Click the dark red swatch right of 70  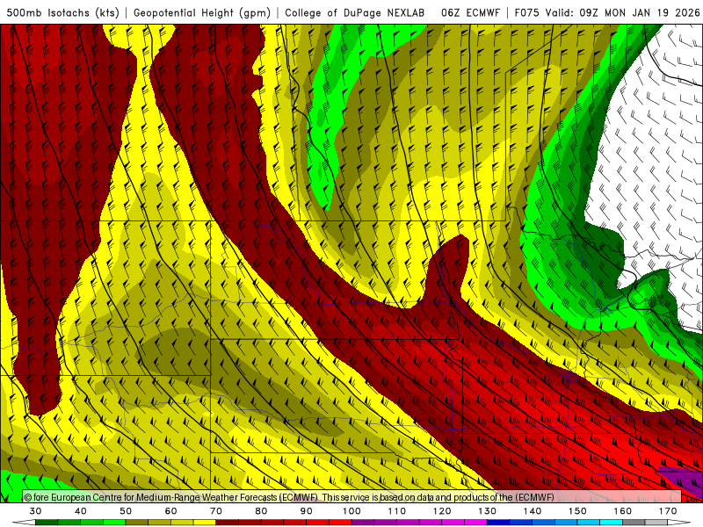point(228,523)
